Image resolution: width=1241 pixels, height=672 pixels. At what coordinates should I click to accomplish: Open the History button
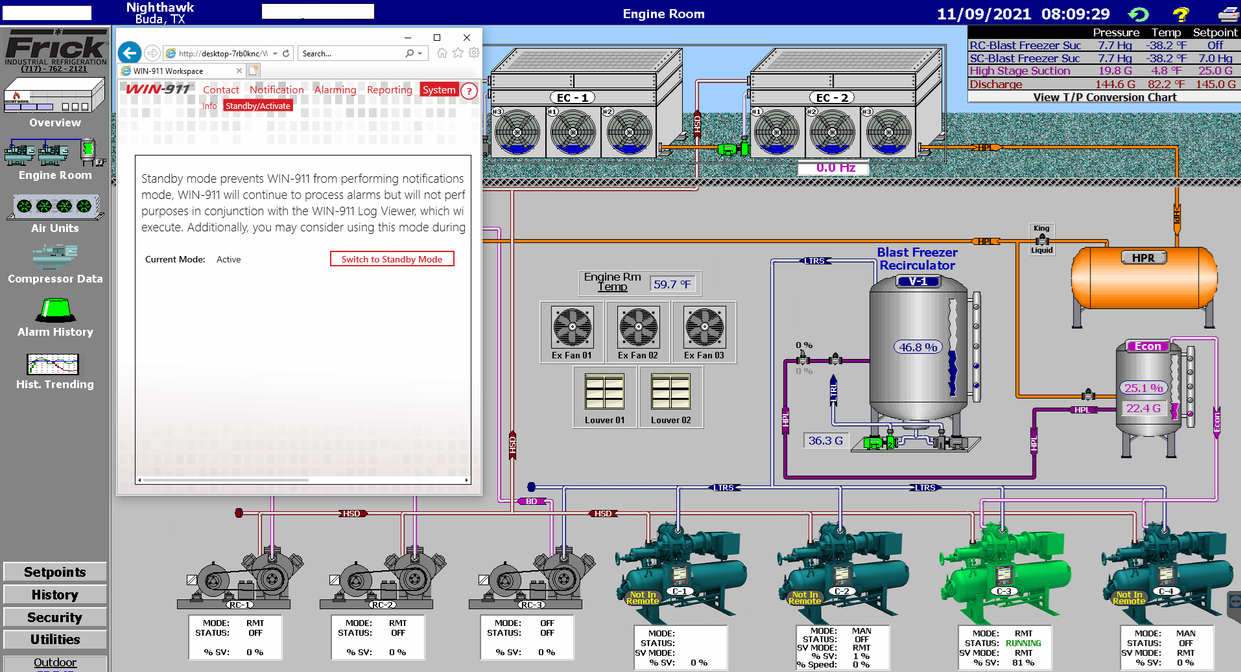tap(55, 595)
